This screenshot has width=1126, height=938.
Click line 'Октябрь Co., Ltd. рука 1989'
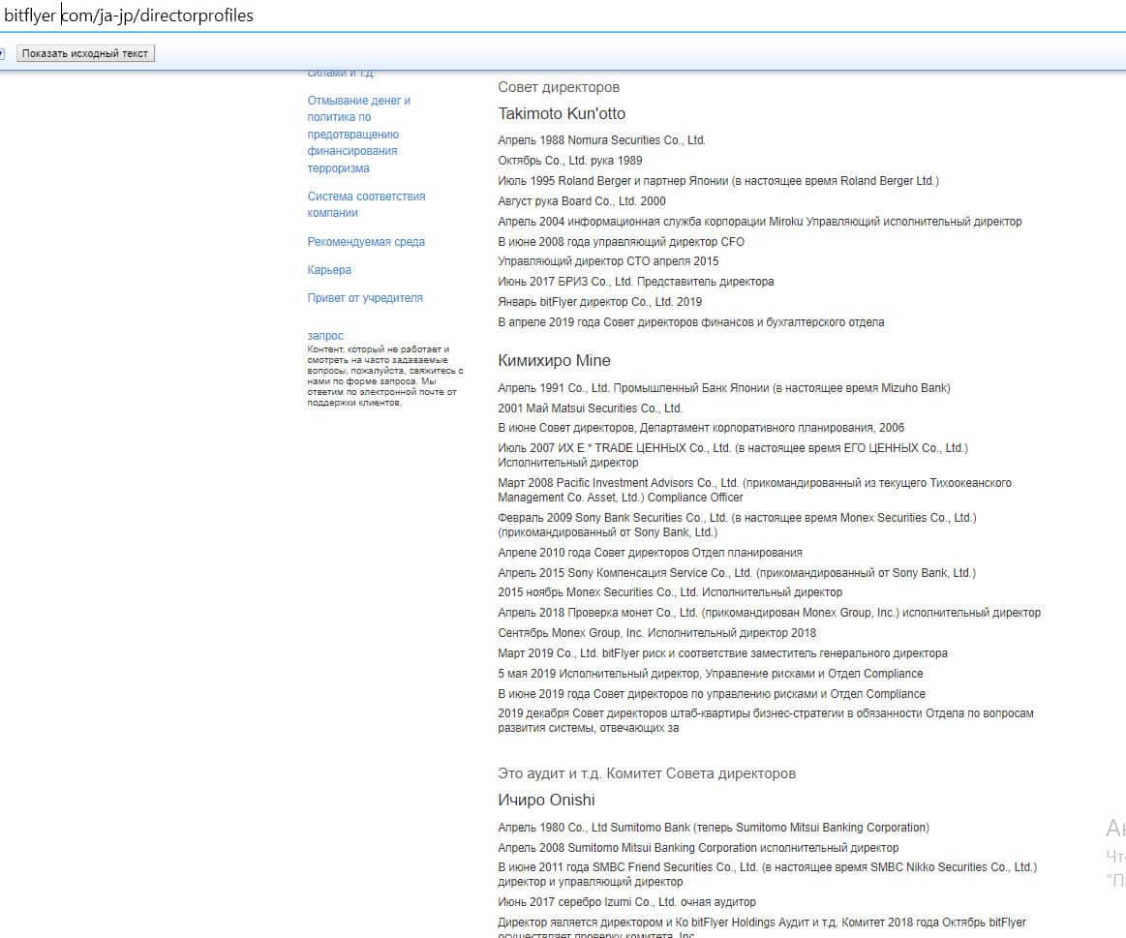tap(570, 161)
